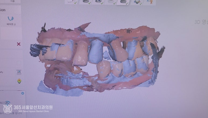Click the blue tool icon below the checkbox
Viewport: 208px width, 118px height.
pos(19,72)
